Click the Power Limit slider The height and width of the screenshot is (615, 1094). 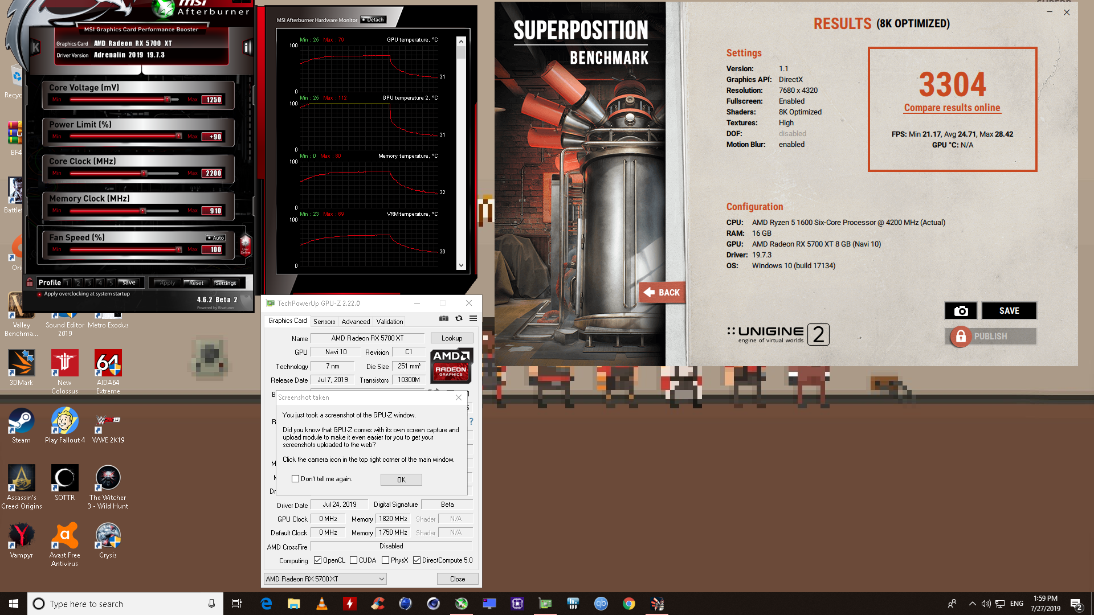coord(124,136)
